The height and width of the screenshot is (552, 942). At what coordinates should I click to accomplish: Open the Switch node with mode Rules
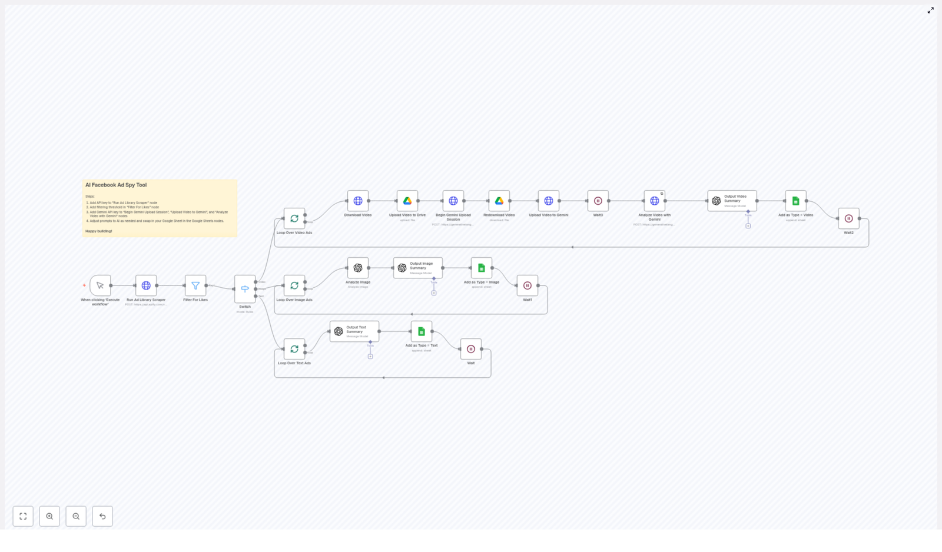(x=245, y=288)
